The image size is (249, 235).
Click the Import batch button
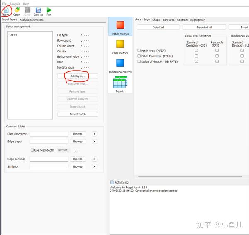(x=78, y=114)
